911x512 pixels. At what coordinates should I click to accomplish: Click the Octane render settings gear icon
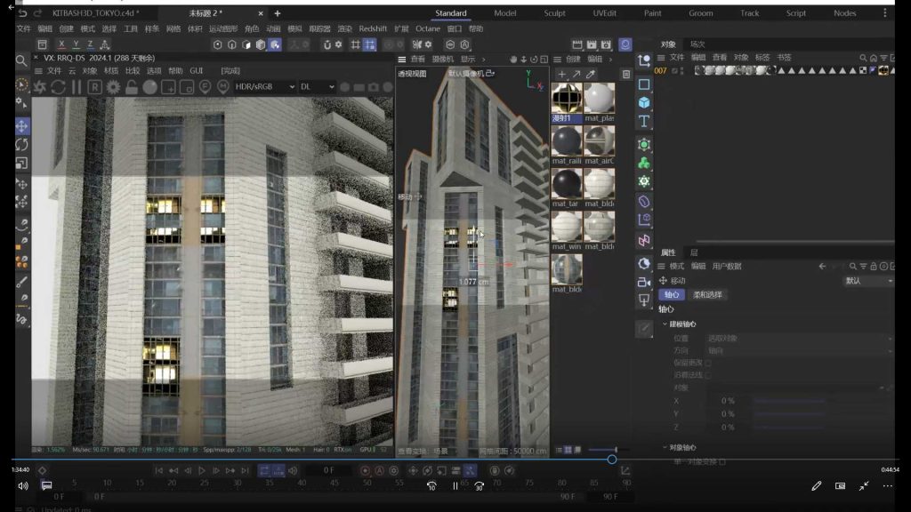pyautogui.click(x=114, y=87)
